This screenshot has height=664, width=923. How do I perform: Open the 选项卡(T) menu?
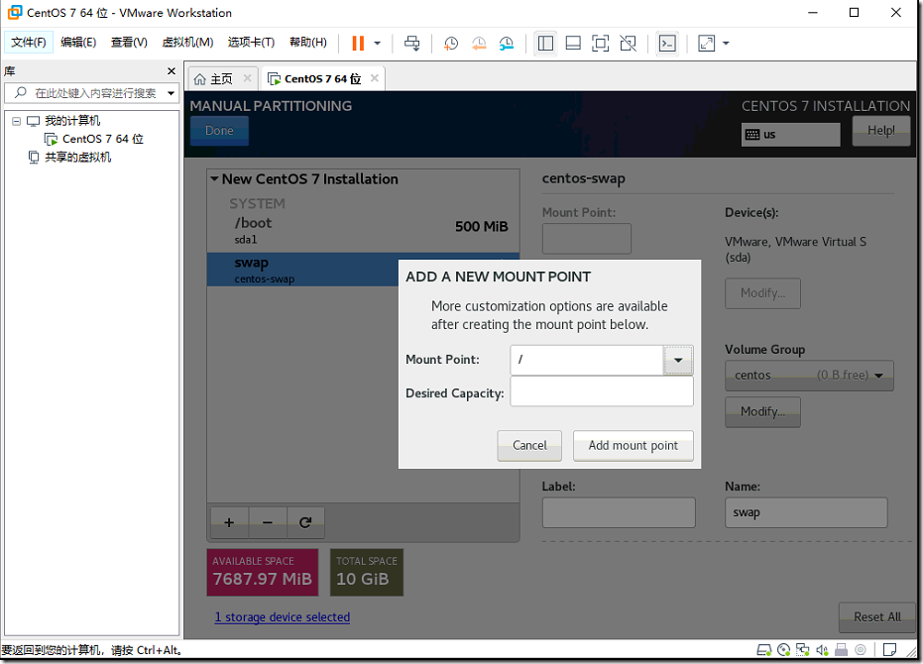252,42
